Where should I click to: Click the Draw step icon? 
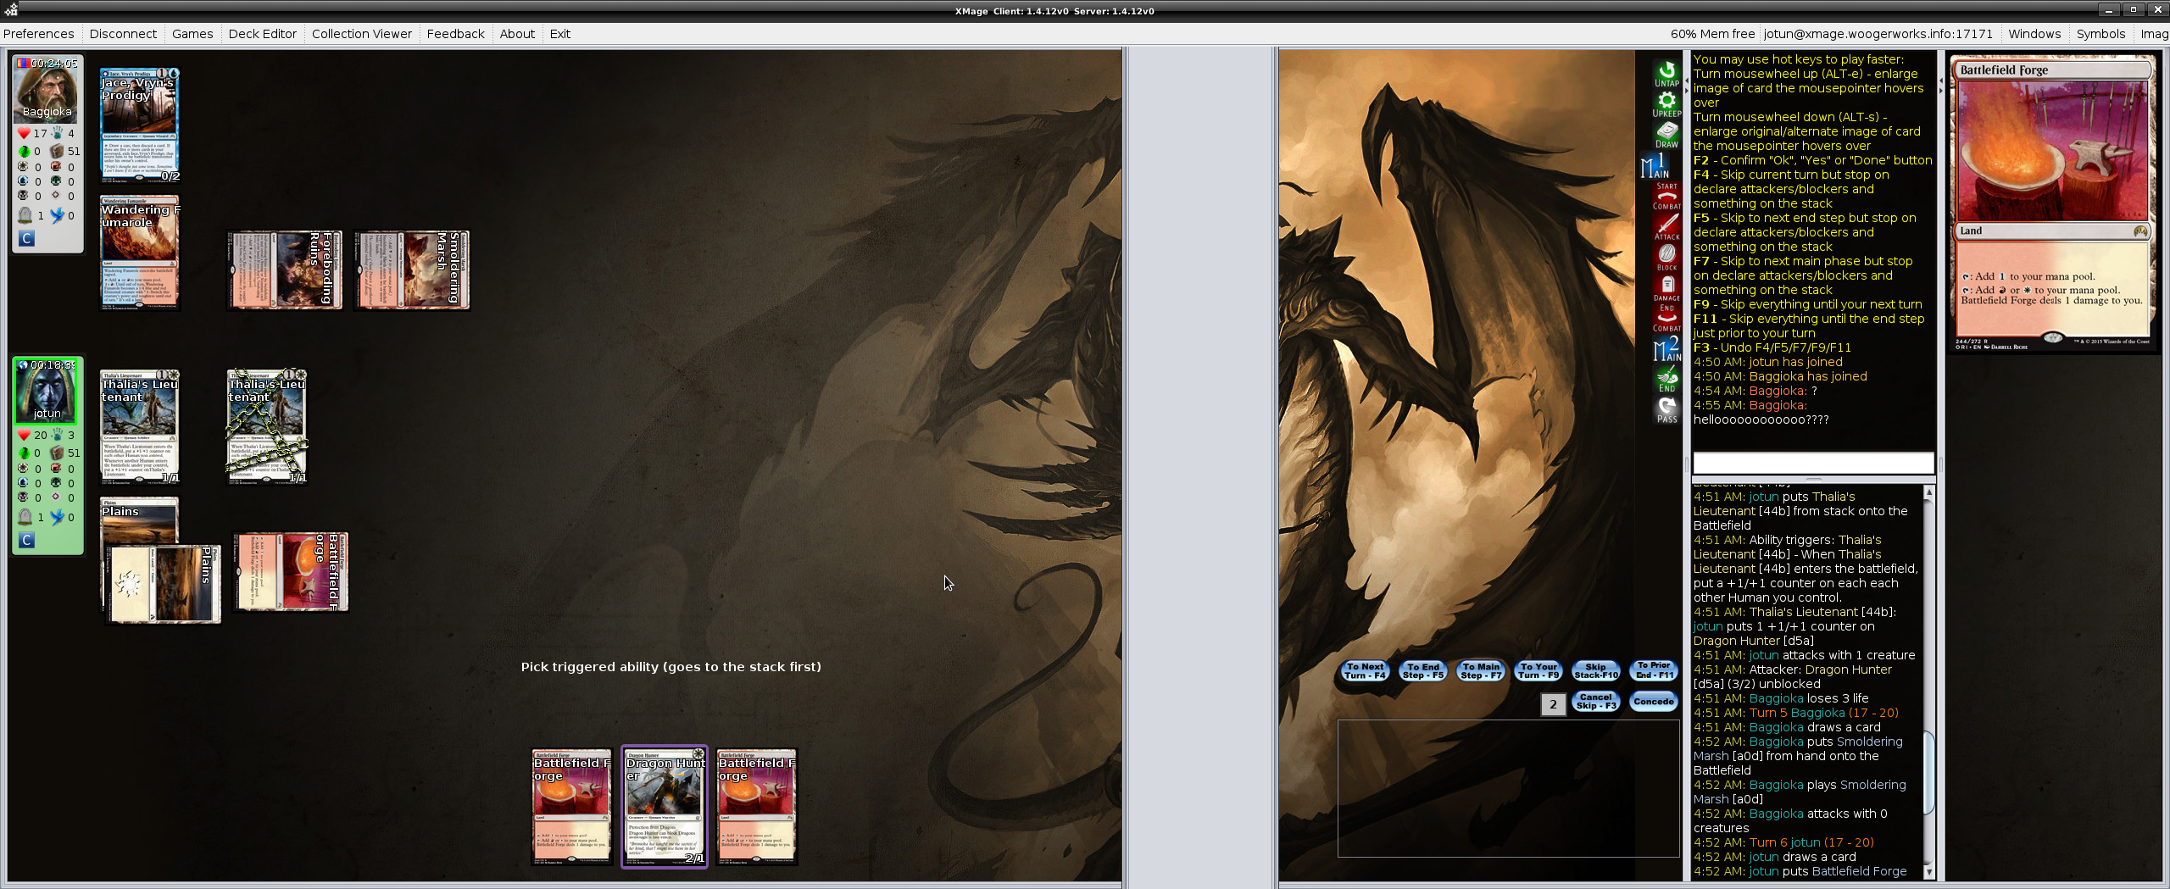[x=1666, y=135]
